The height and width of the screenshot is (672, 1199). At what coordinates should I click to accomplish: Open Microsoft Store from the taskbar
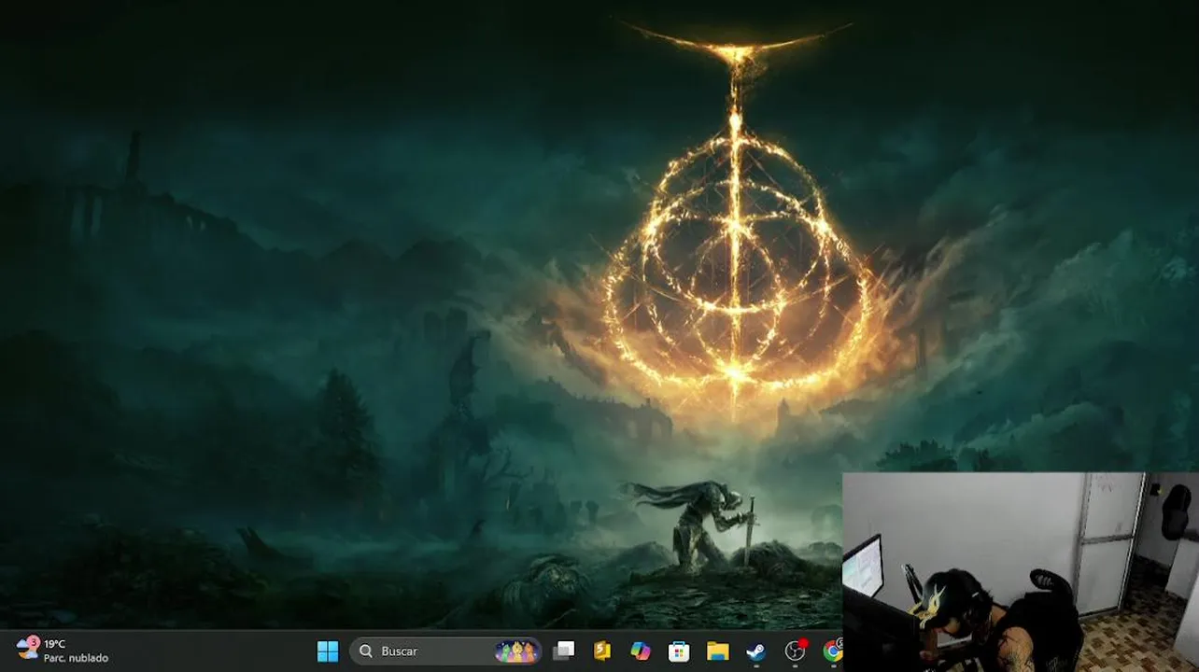tap(679, 651)
